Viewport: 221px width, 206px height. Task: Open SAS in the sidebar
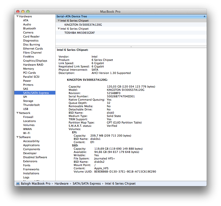tap(25, 89)
